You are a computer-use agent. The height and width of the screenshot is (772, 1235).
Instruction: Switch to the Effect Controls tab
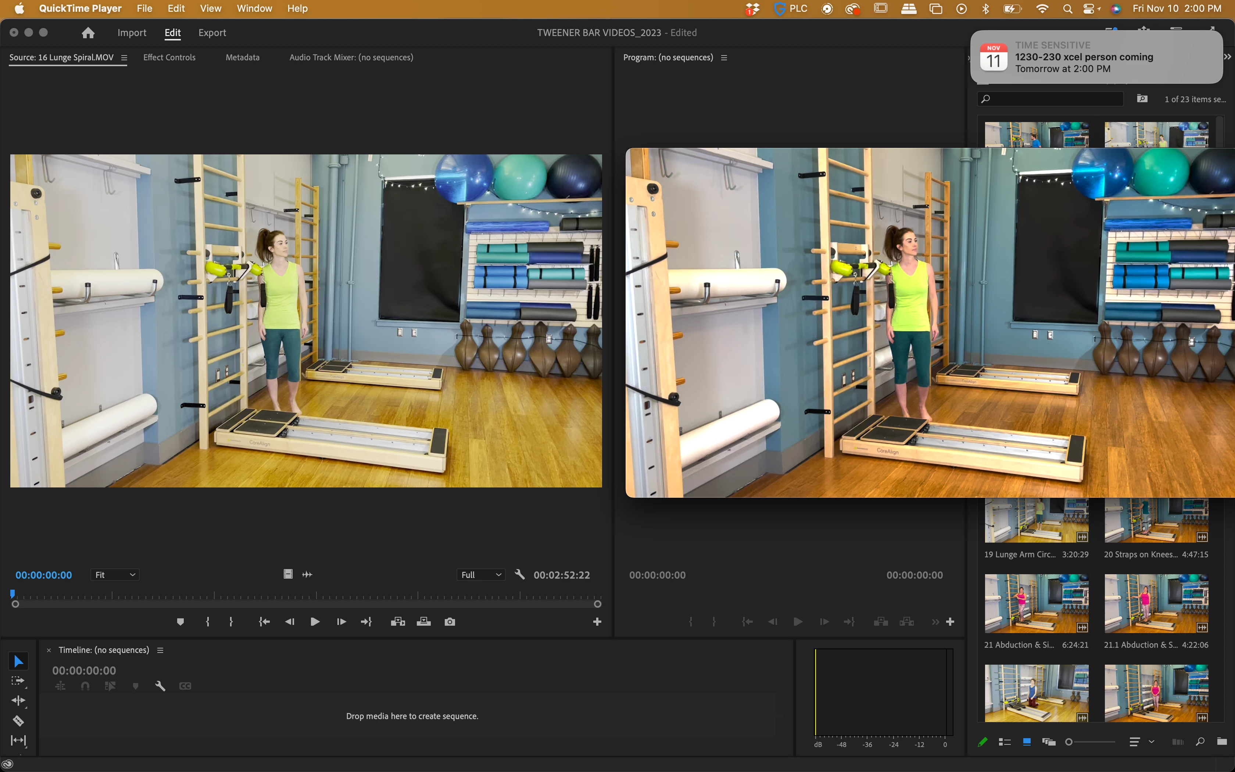pos(169,57)
